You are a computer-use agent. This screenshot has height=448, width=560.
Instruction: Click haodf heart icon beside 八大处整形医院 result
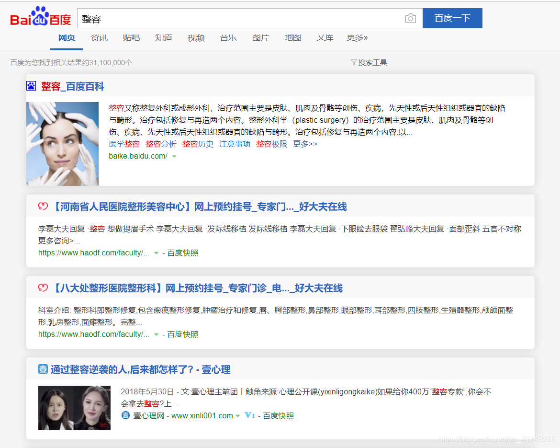[43, 288]
